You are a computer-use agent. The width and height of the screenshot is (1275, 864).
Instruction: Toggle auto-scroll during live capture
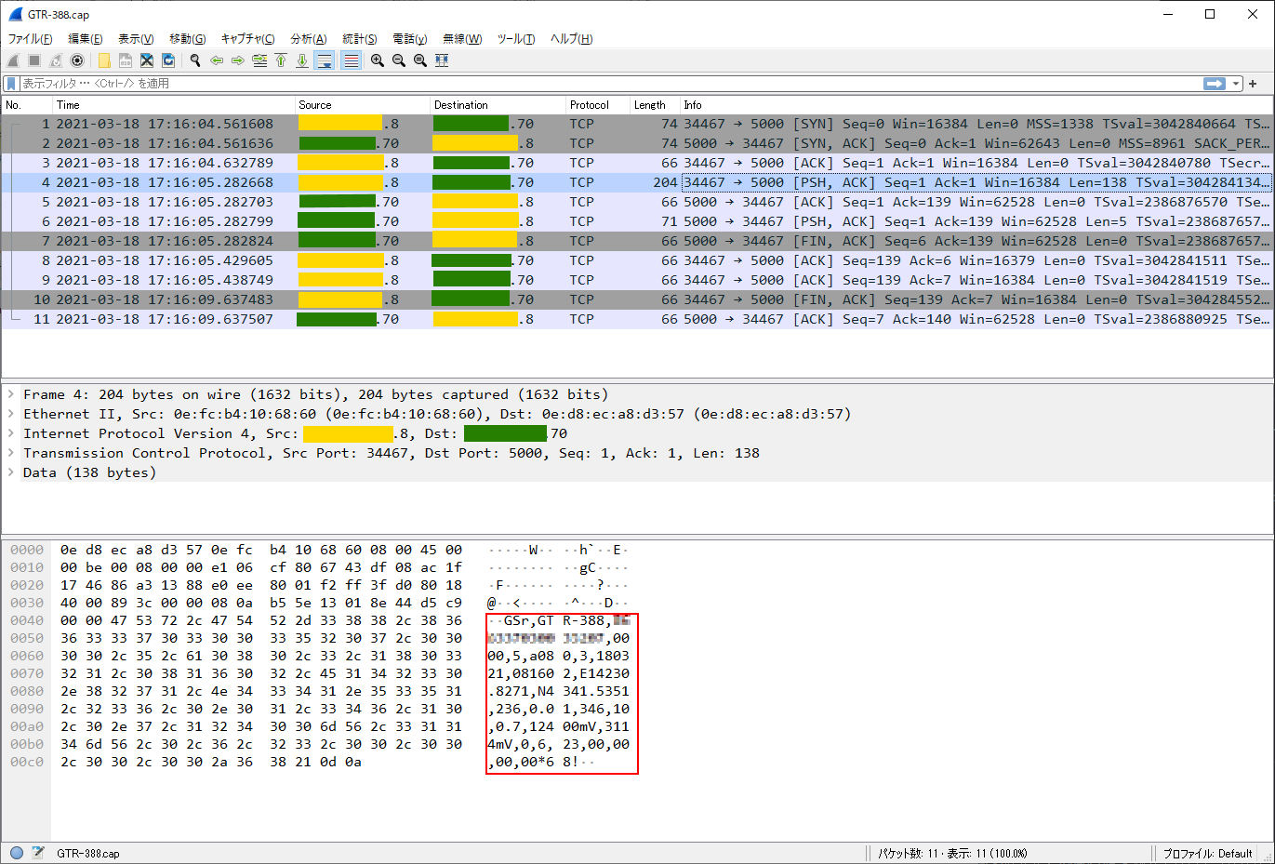[324, 60]
